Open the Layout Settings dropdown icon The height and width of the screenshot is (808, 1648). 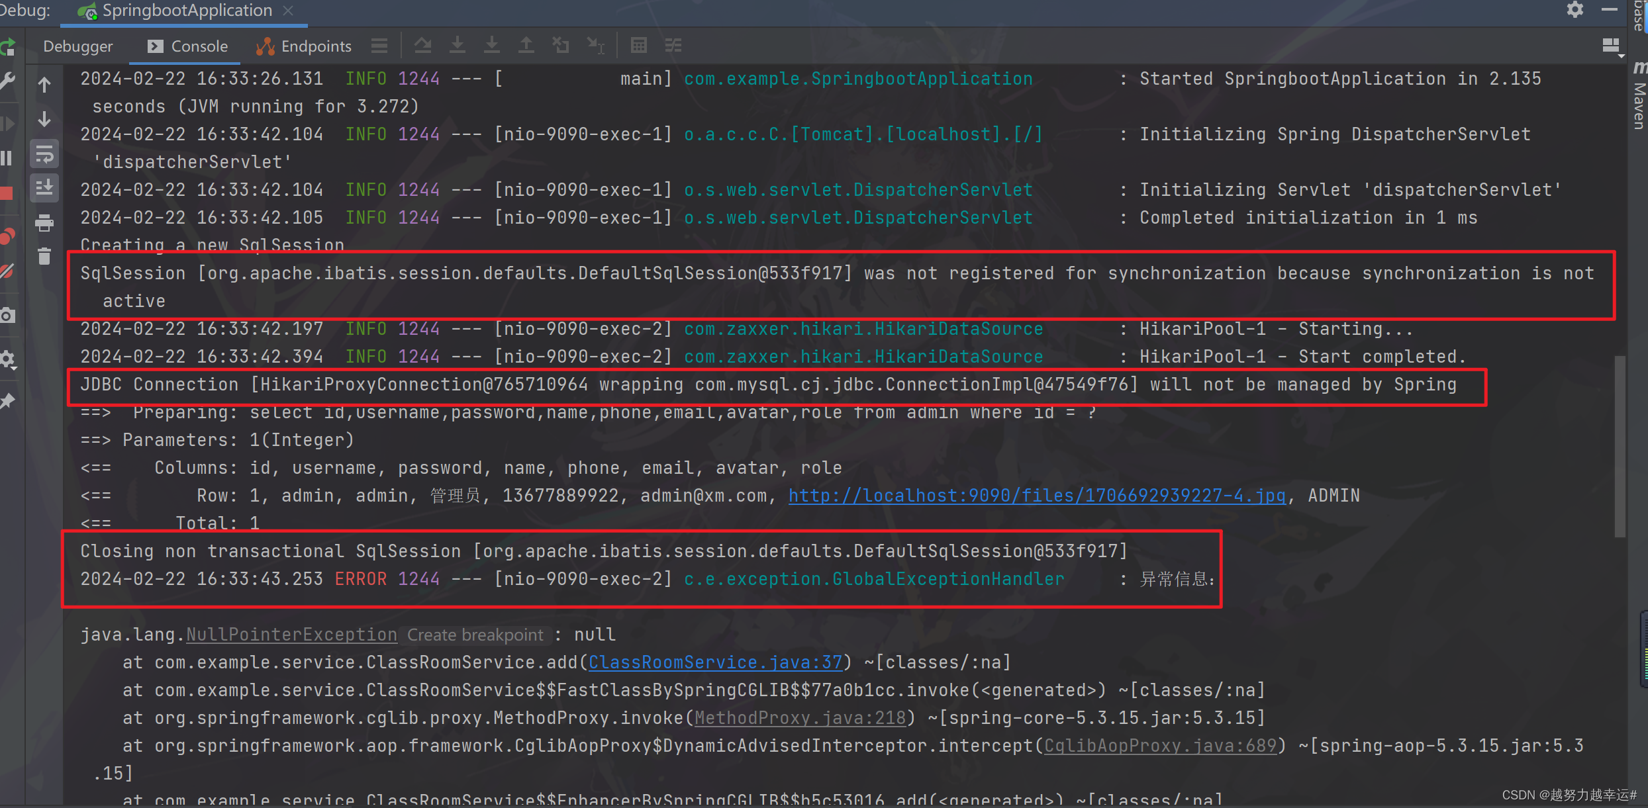[x=1612, y=47]
